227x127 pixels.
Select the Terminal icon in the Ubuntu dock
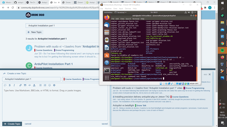pos(107,70)
